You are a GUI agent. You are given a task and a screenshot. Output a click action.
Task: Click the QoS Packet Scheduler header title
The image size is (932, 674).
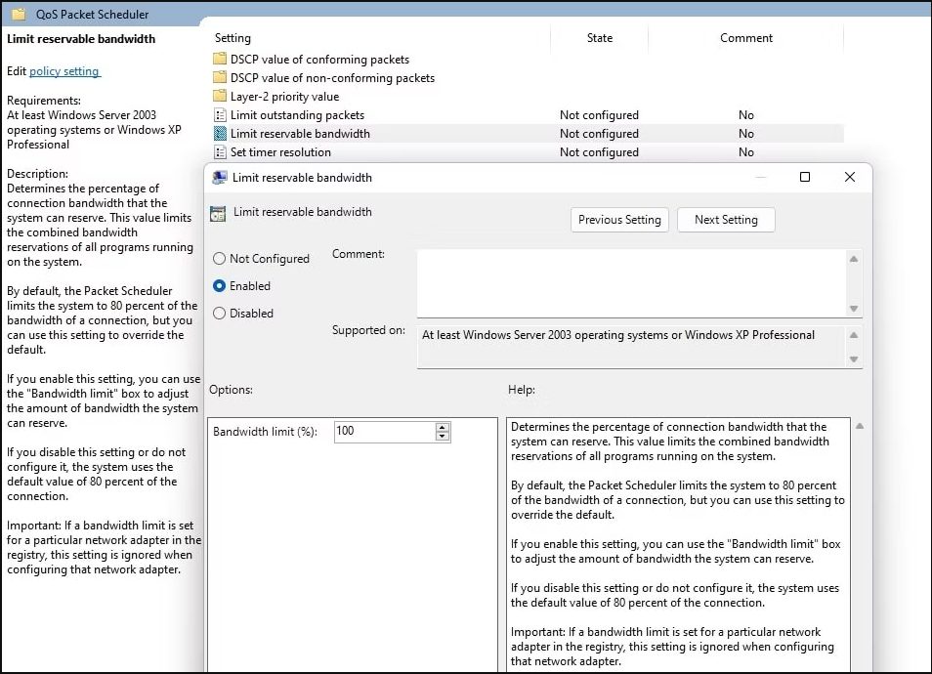click(92, 15)
